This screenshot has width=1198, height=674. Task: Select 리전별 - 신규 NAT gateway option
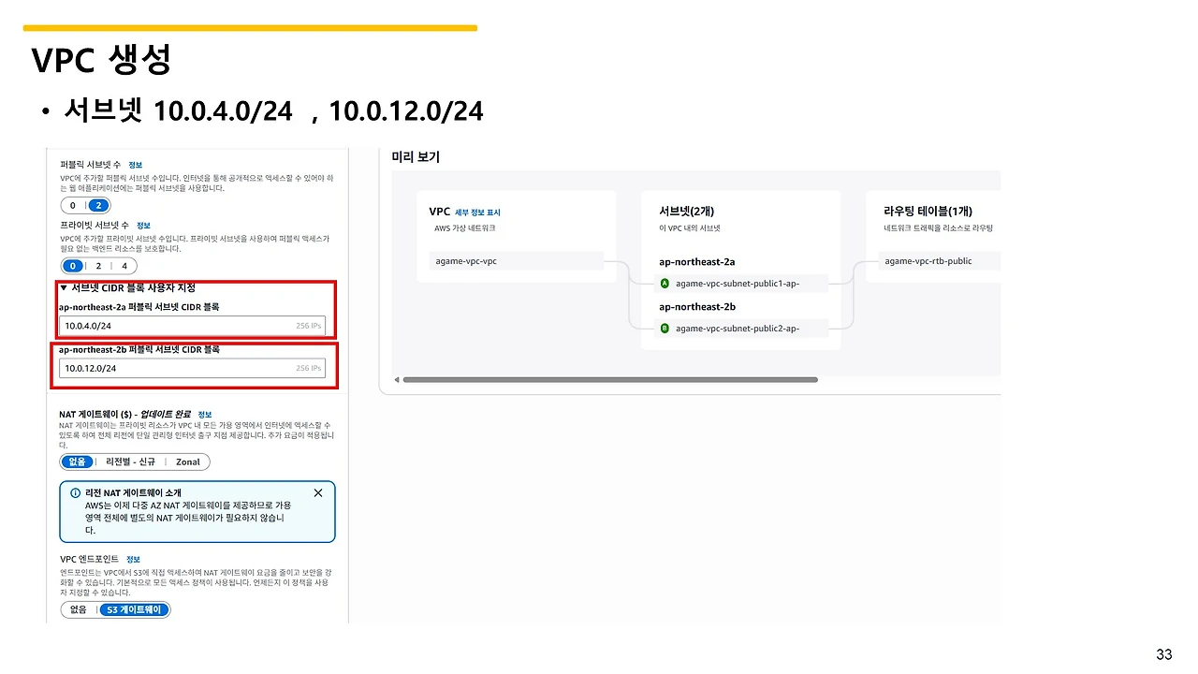pyautogui.click(x=130, y=462)
